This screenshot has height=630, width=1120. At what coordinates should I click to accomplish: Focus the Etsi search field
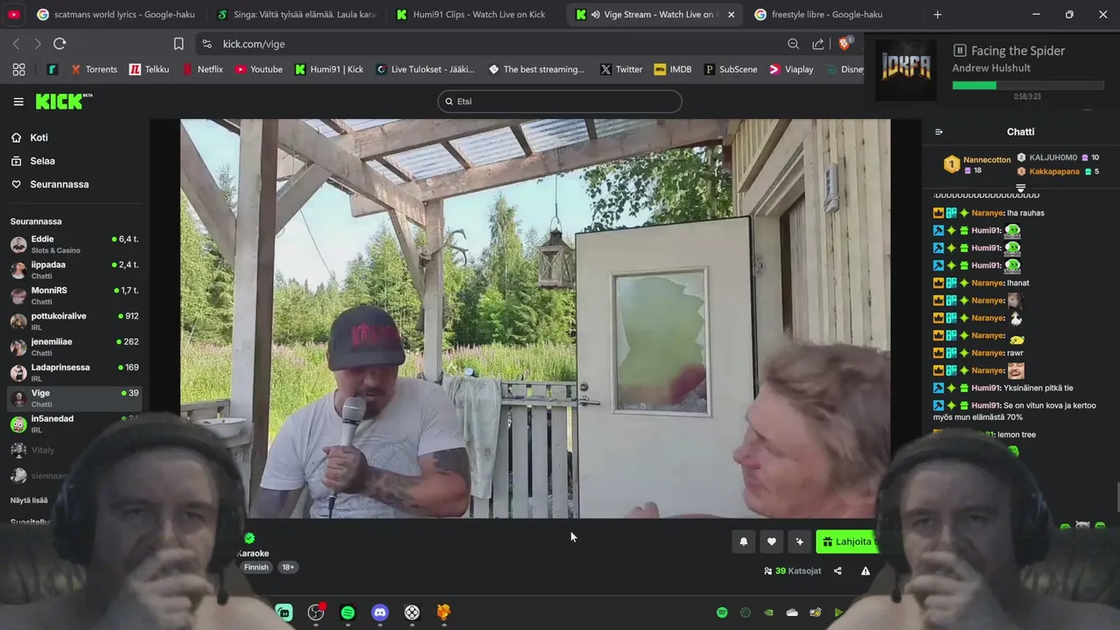[559, 101]
